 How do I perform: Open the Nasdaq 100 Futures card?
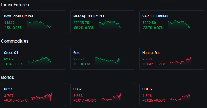tap(102, 22)
